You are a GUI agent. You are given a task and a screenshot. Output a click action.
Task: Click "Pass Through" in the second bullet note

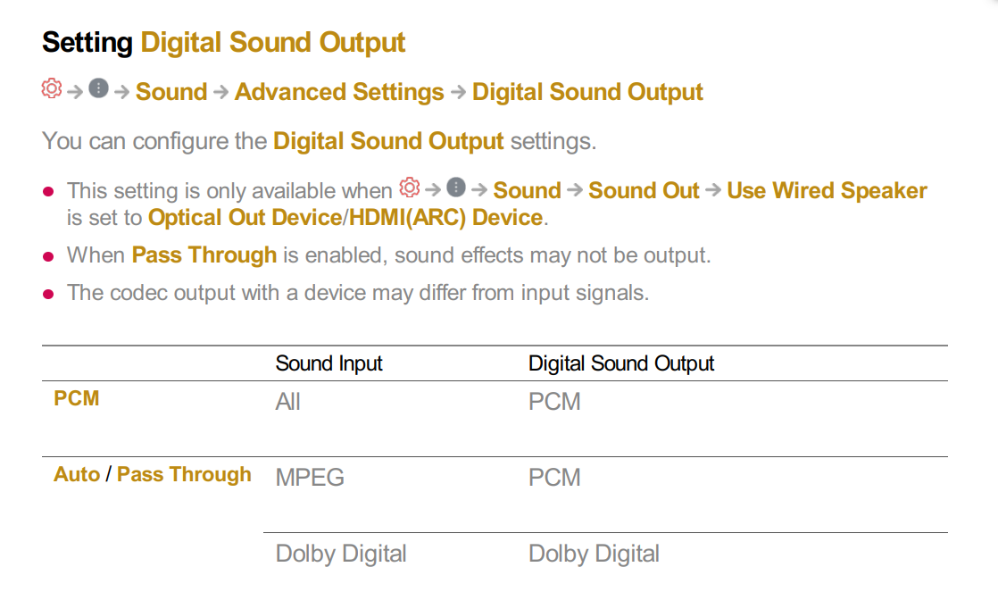204,255
